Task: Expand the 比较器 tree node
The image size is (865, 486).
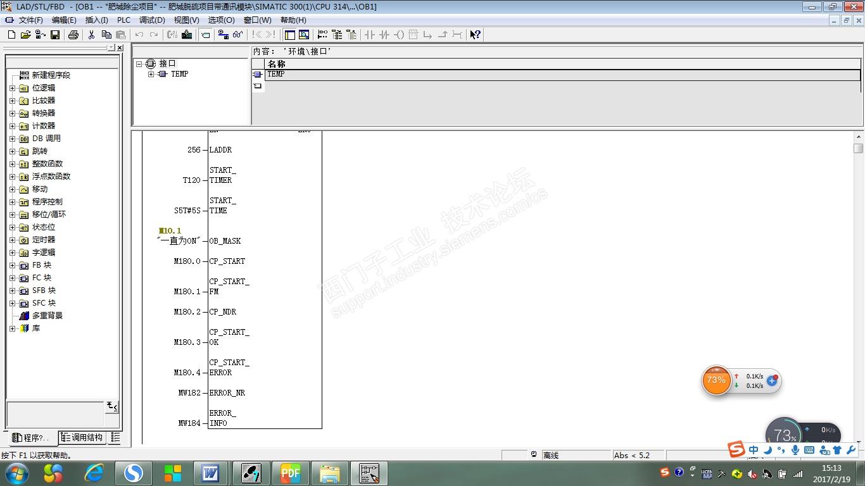Action: coord(12,101)
